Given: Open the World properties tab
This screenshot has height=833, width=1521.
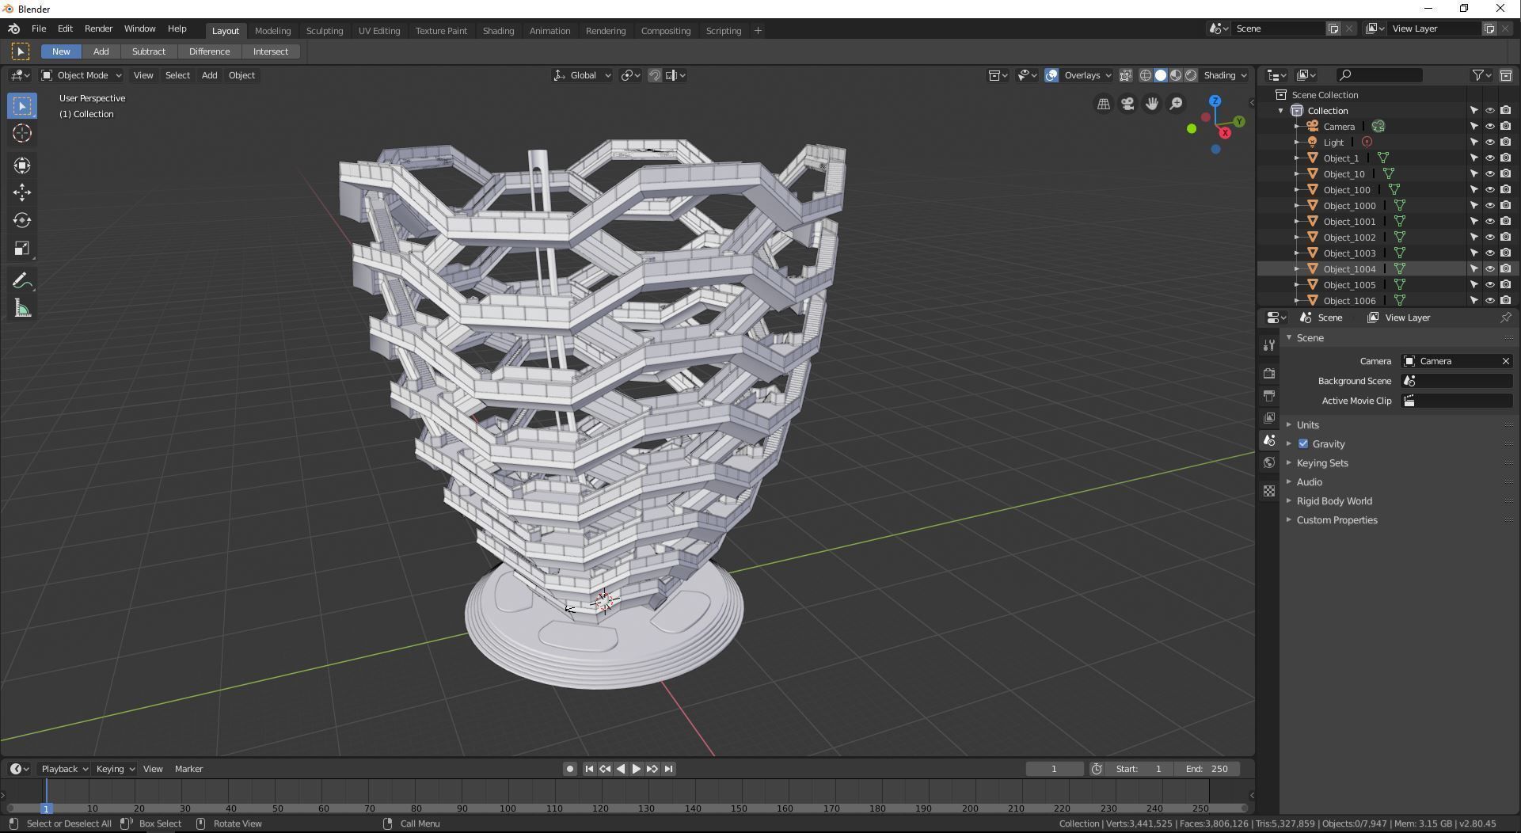Looking at the screenshot, I should coord(1269,462).
